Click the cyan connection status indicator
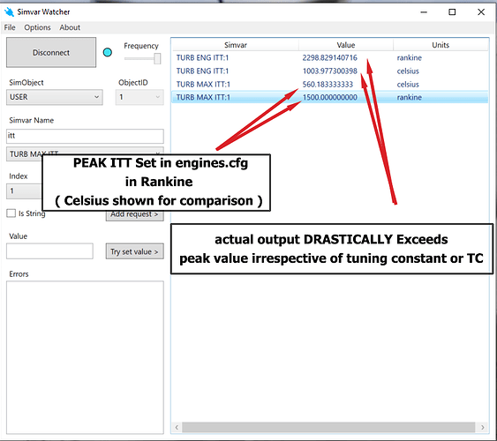The image size is (497, 441). [x=108, y=52]
